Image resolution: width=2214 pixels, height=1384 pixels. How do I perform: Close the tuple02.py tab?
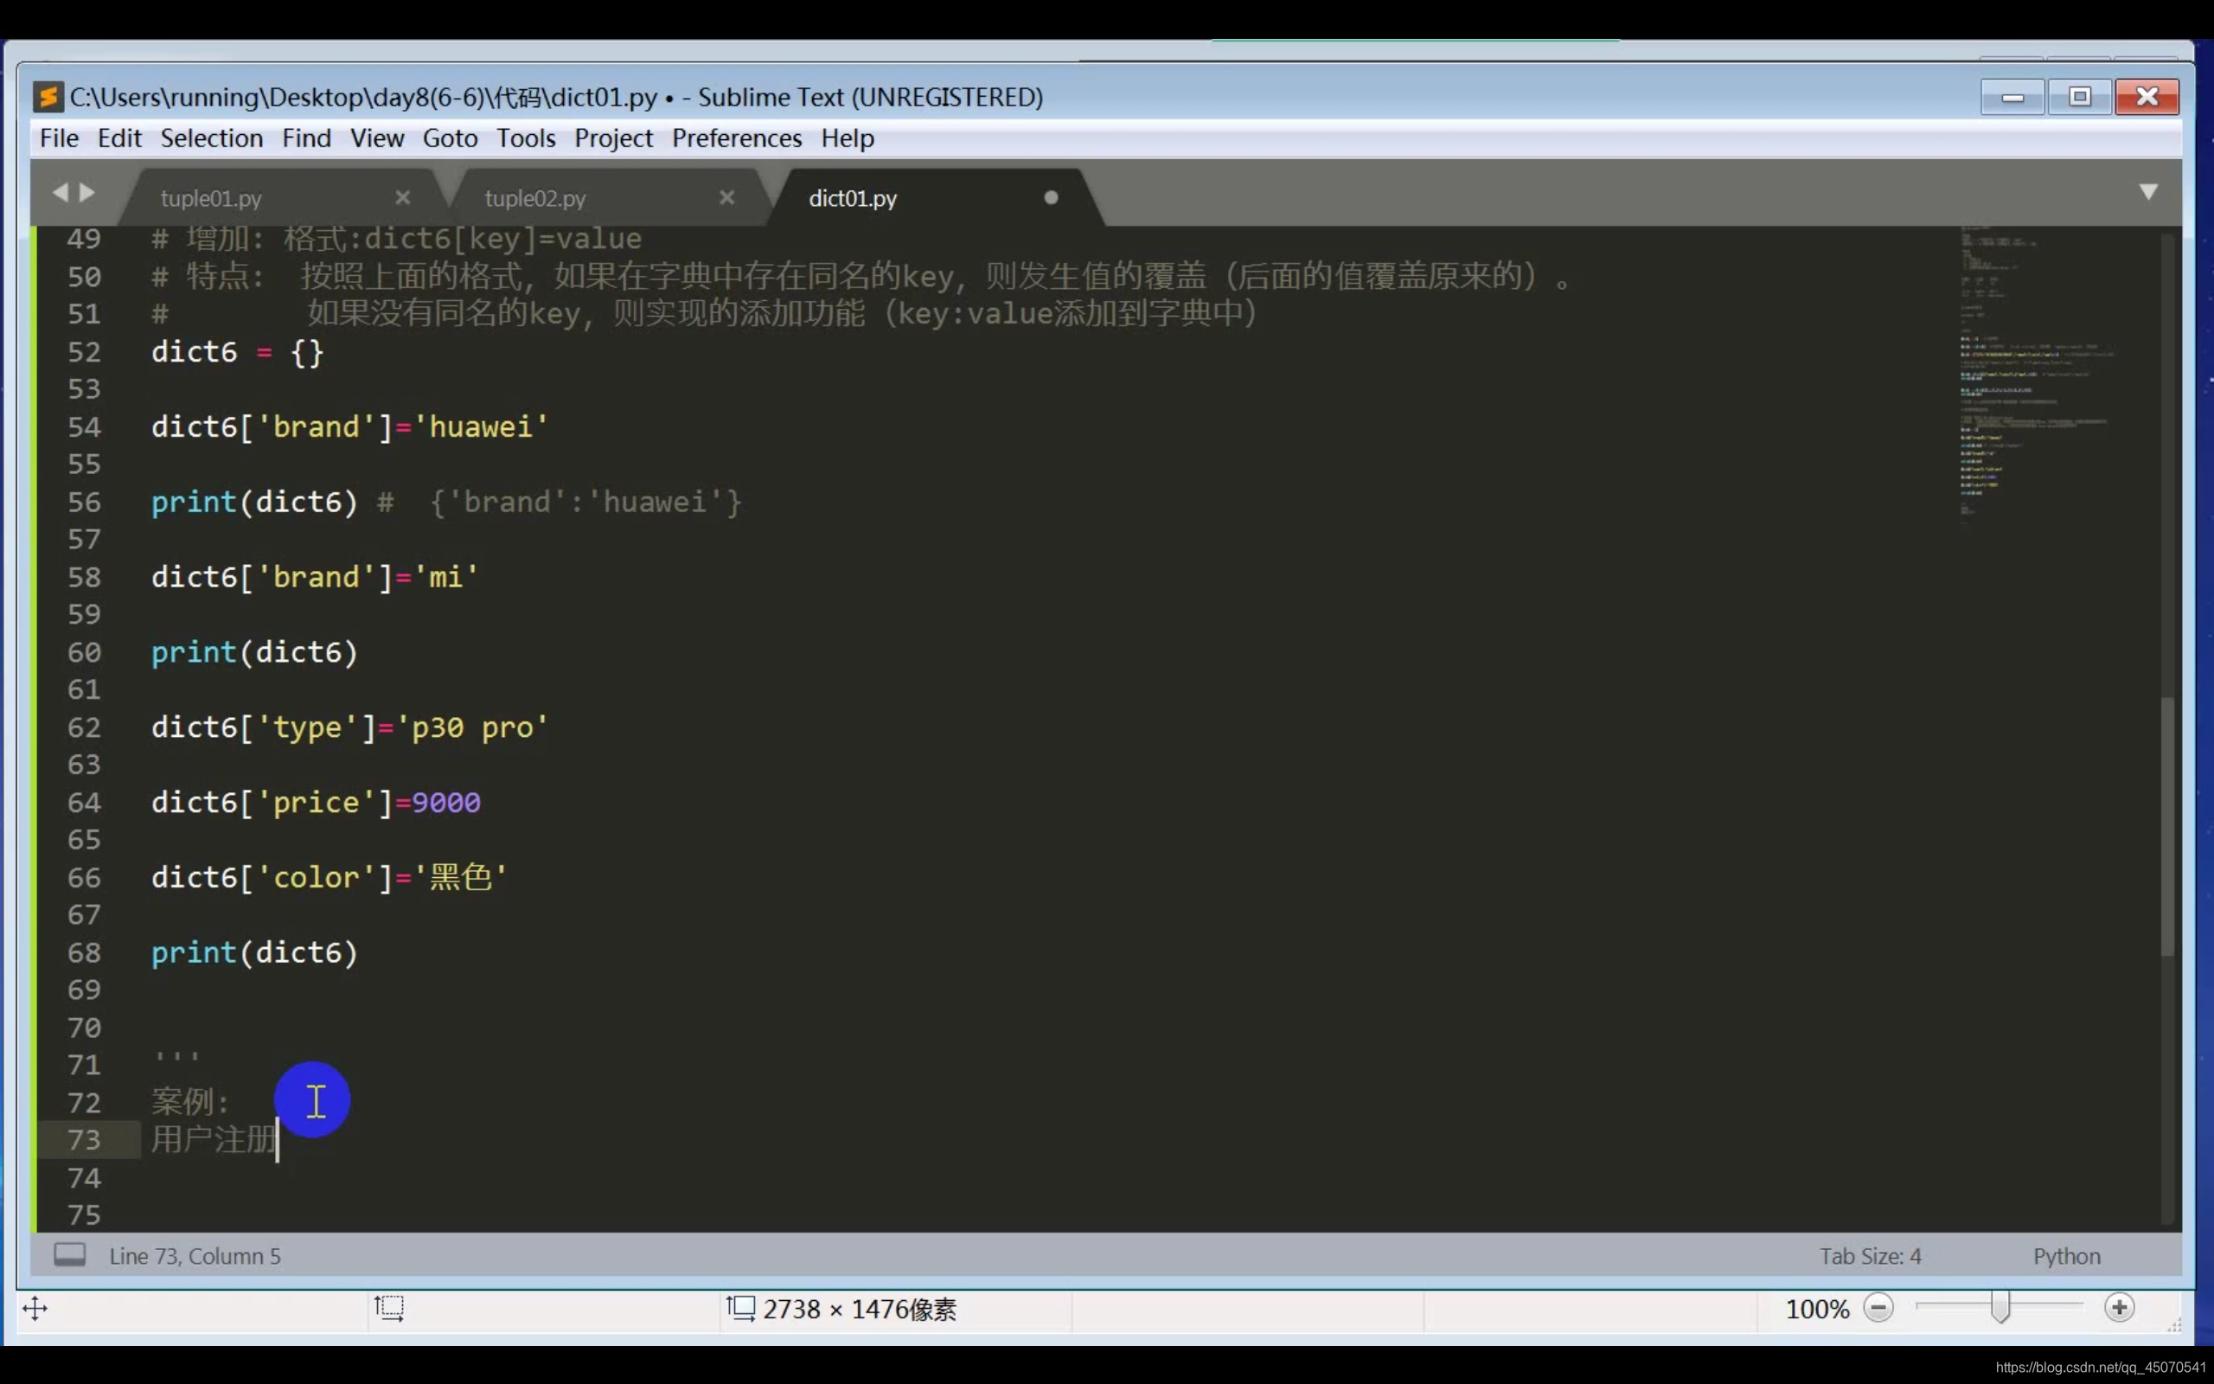(727, 198)
